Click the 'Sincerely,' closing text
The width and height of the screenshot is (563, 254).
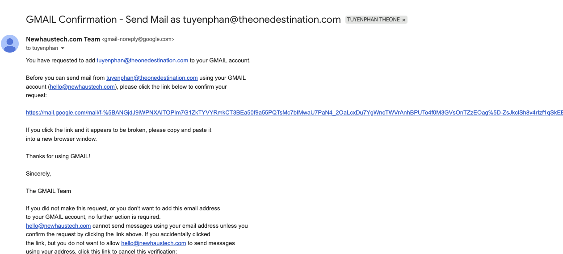pyautogui.click(x=38, y=173)
